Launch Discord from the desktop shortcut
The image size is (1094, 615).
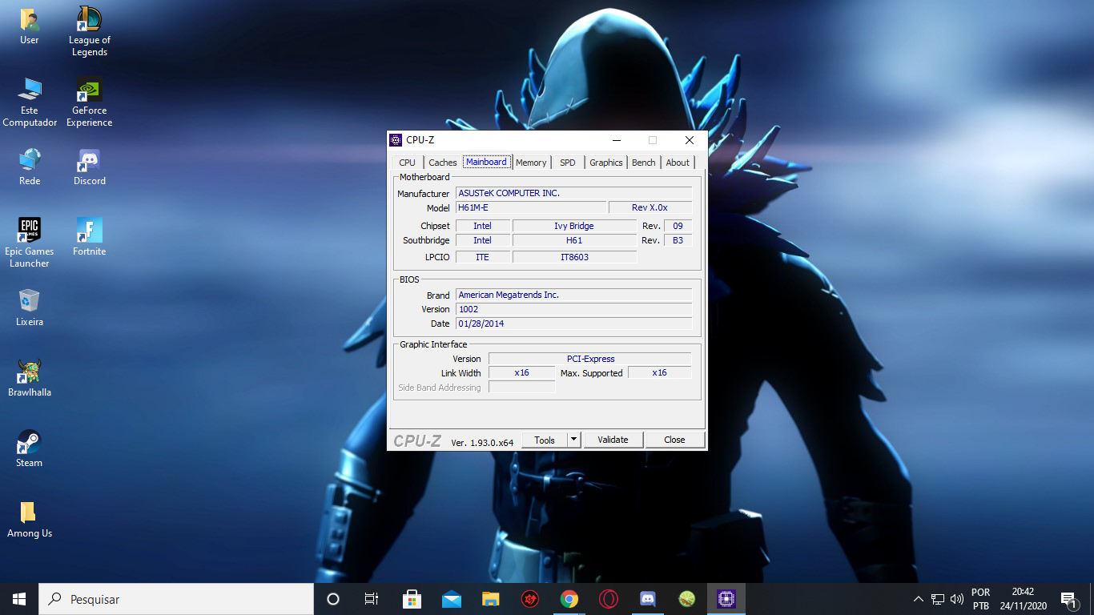click(x=90, y=167)
